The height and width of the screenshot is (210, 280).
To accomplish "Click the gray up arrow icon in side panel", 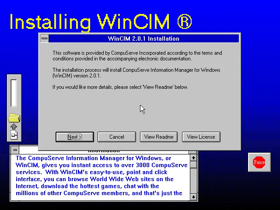I will click(x=14, y=126).
